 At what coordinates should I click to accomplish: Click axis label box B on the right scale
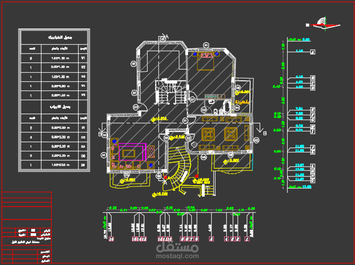[x=312, y=78]
